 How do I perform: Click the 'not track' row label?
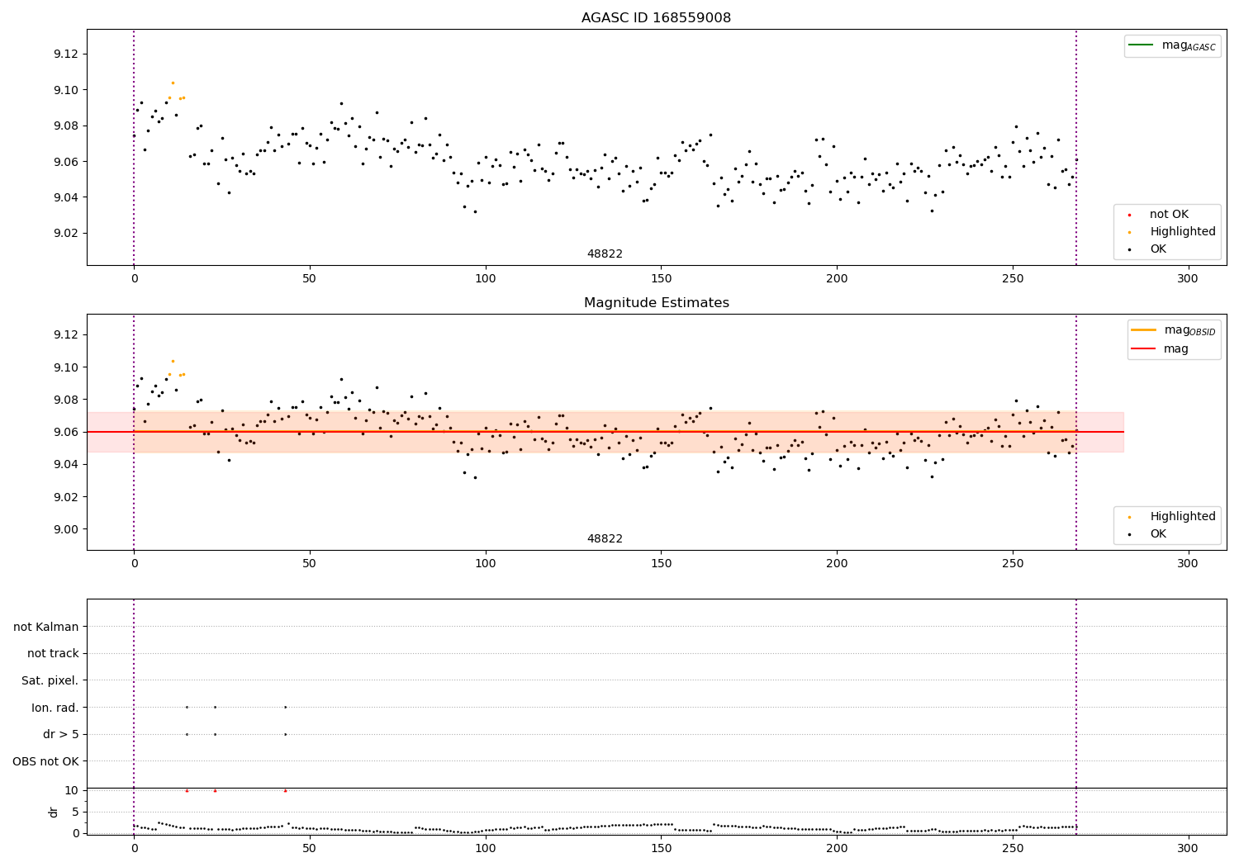coord(53,654)
